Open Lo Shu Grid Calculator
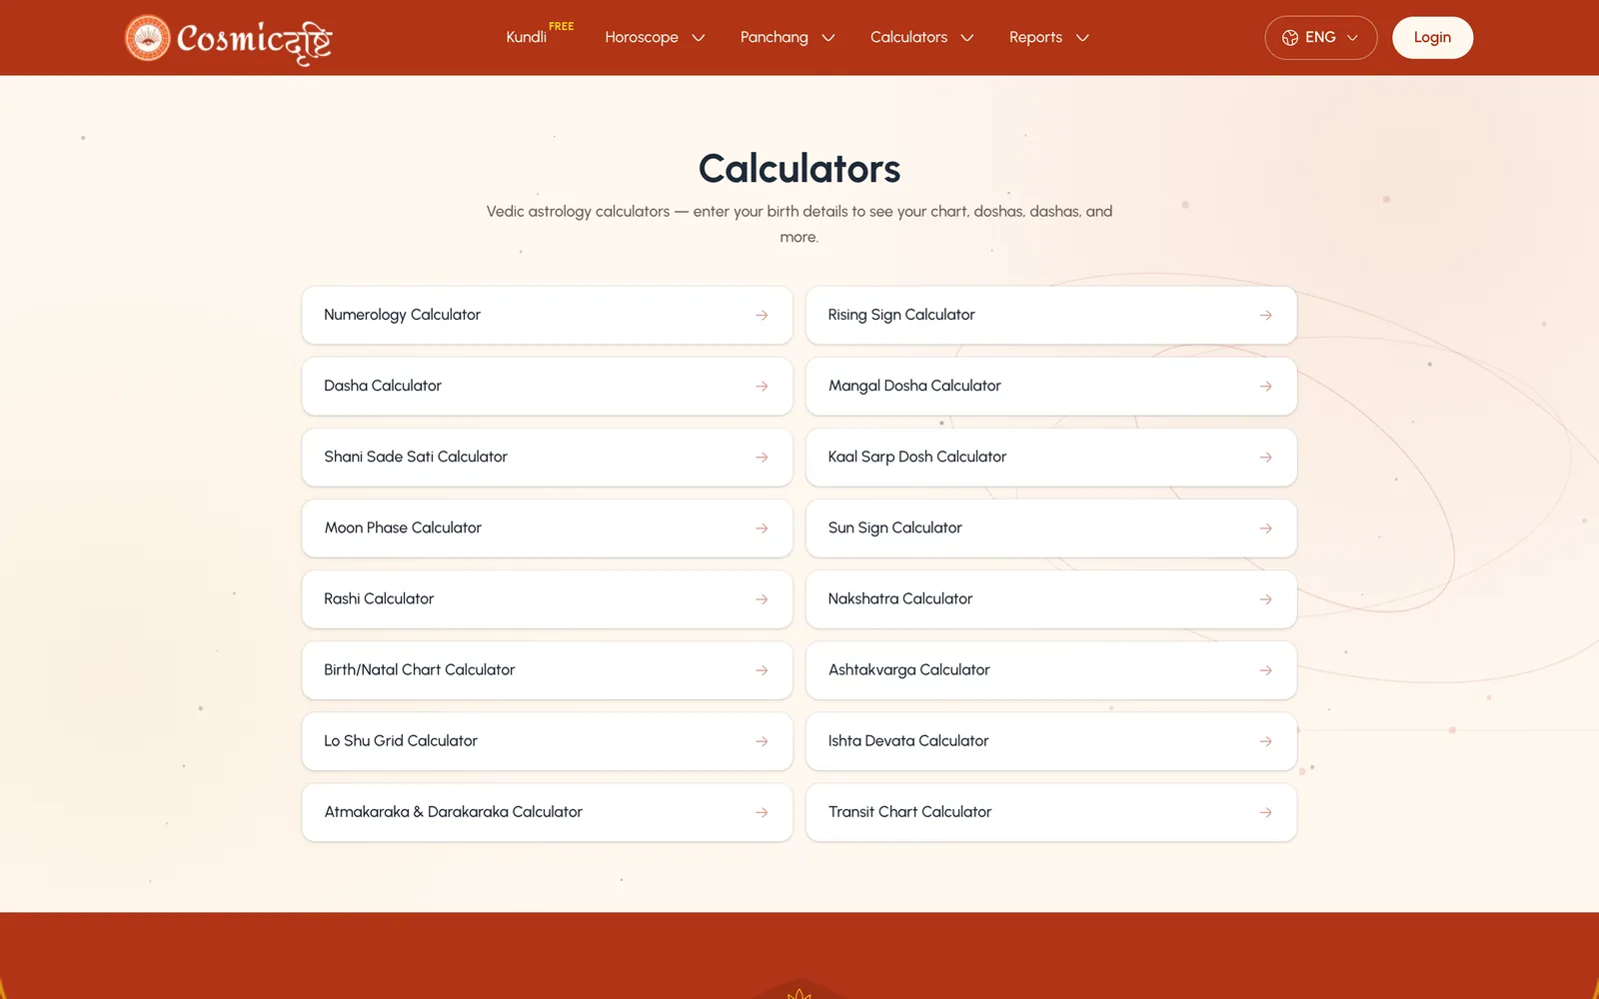1599x999 pixels. (x=547, y=741)
